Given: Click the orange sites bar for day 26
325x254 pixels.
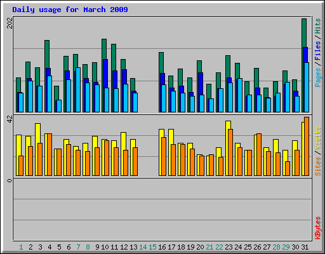Looking at the screenshot, I should (259, 155).
